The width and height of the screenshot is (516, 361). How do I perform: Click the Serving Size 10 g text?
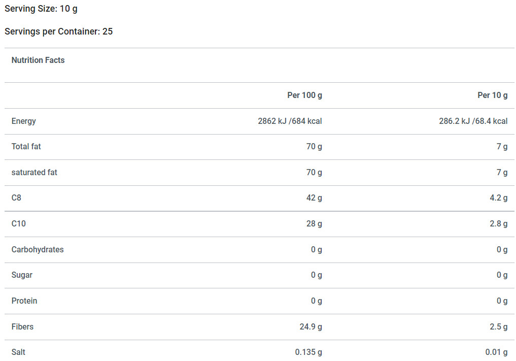[41, 9]
